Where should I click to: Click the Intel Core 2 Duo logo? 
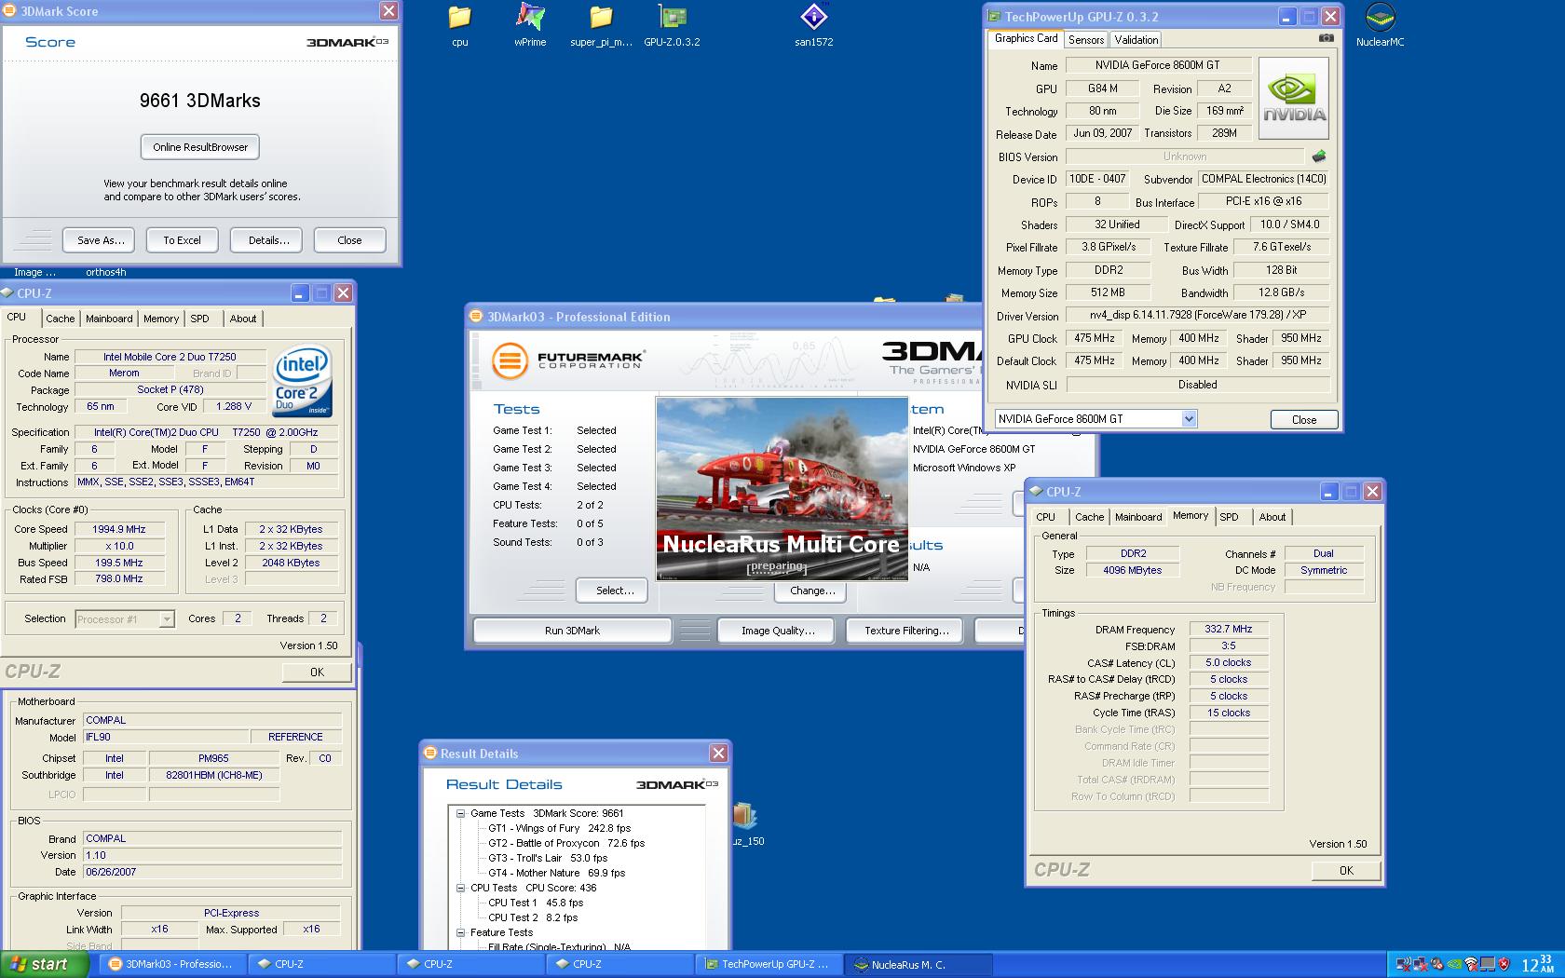coord(303,382)
